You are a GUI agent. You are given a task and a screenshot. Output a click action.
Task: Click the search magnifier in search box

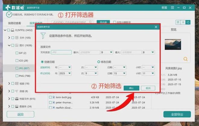[x=90, y=22]
